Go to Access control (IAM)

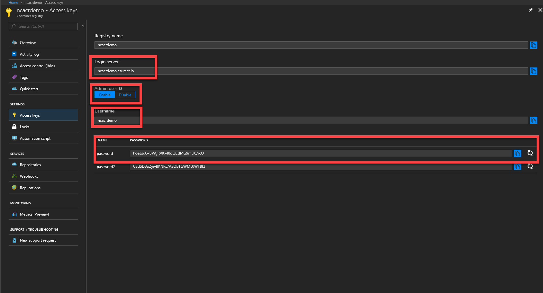(43, 66)
